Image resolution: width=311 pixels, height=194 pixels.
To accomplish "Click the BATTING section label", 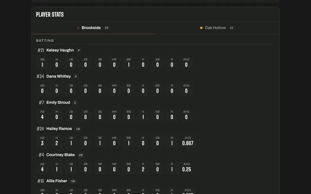I will tap(45, 41).
